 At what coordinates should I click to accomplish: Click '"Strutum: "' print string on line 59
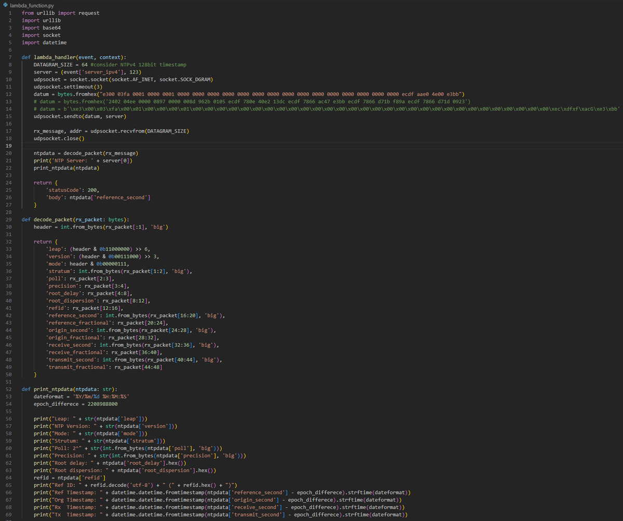68,440
